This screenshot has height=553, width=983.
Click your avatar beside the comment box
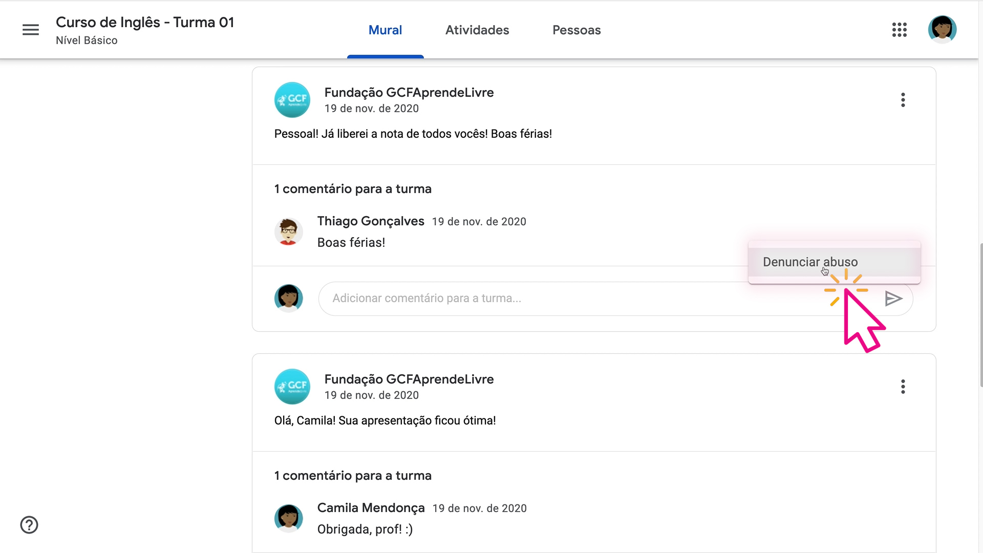pyautogui.click(x=288, y=297)
